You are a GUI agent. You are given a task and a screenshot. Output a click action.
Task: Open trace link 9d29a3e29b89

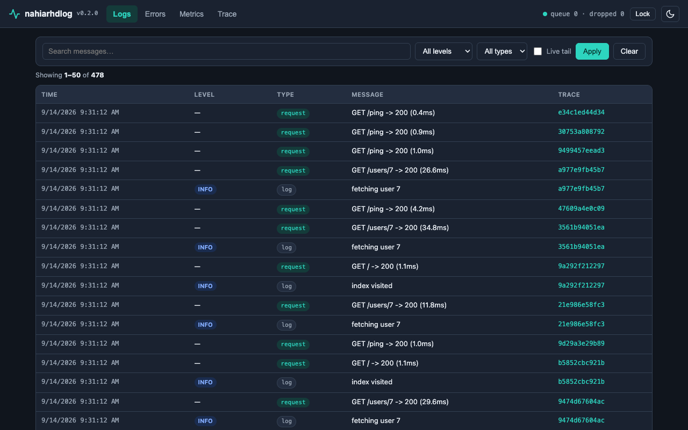[x=581, y=343]
